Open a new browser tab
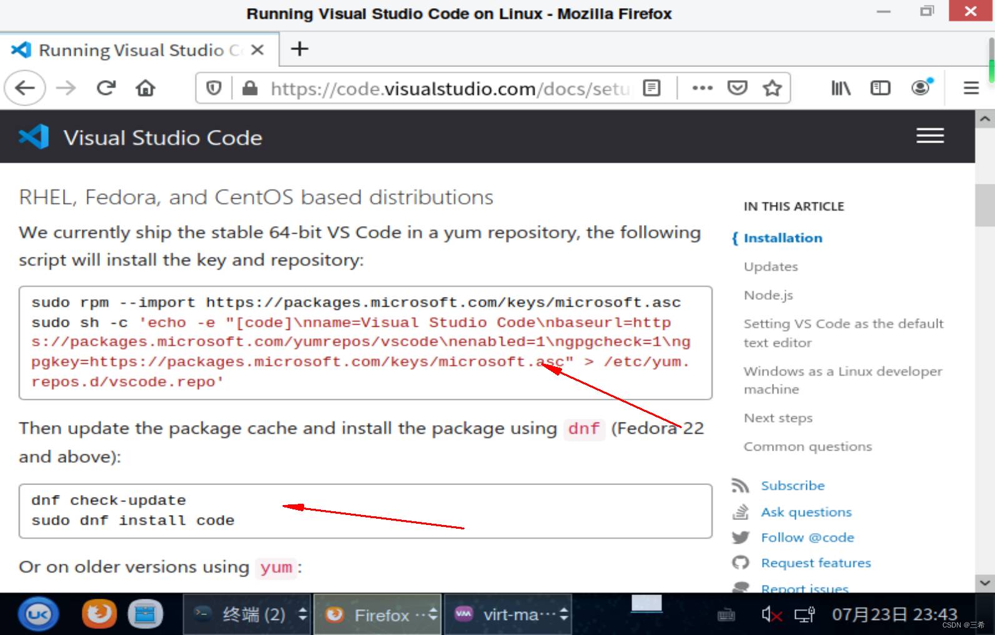Viewport: 995px width, 635px height. [300, 49]
